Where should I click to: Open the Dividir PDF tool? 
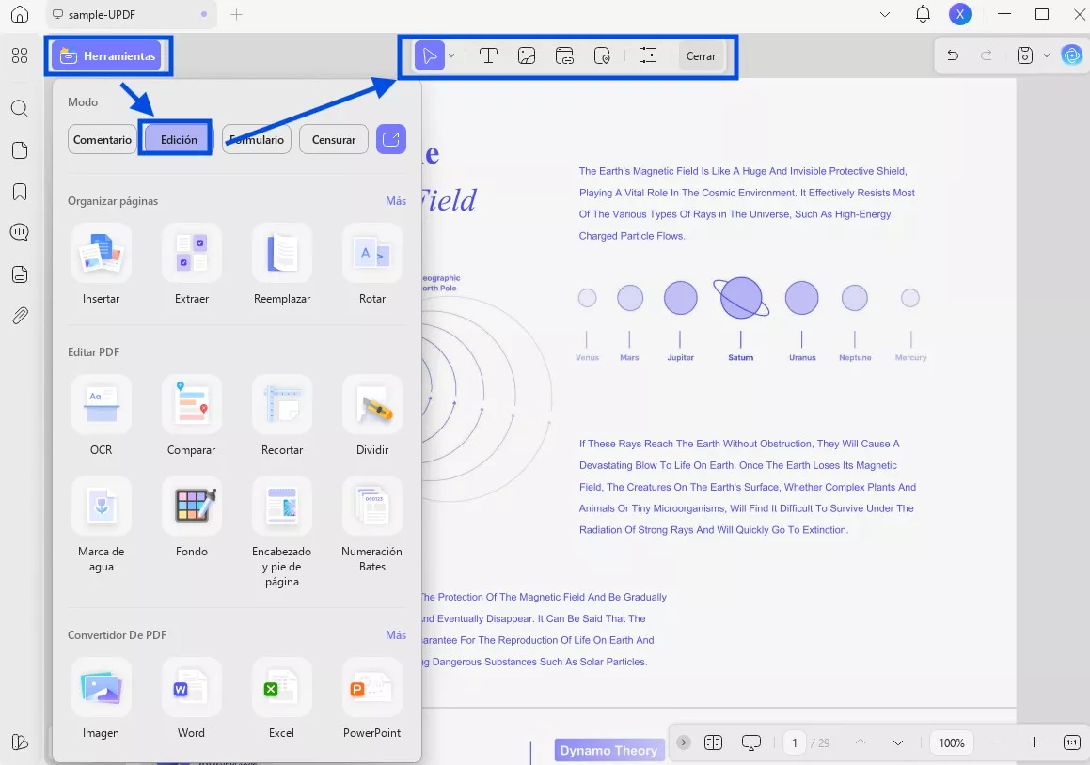coord(372,415)
